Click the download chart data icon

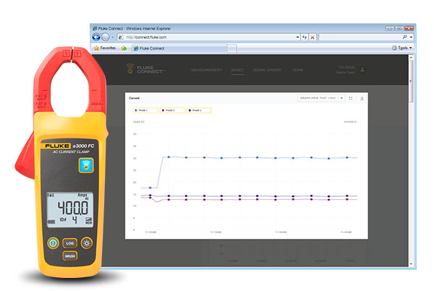(362, 98)
